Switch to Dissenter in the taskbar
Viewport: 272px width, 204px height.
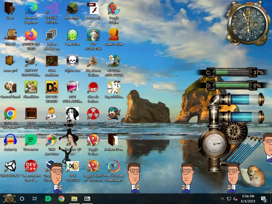[48, 199]
